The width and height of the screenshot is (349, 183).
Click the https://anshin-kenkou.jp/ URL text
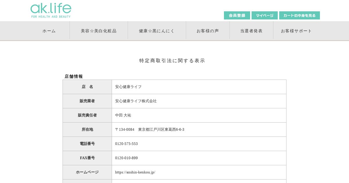tap(135, 172)
